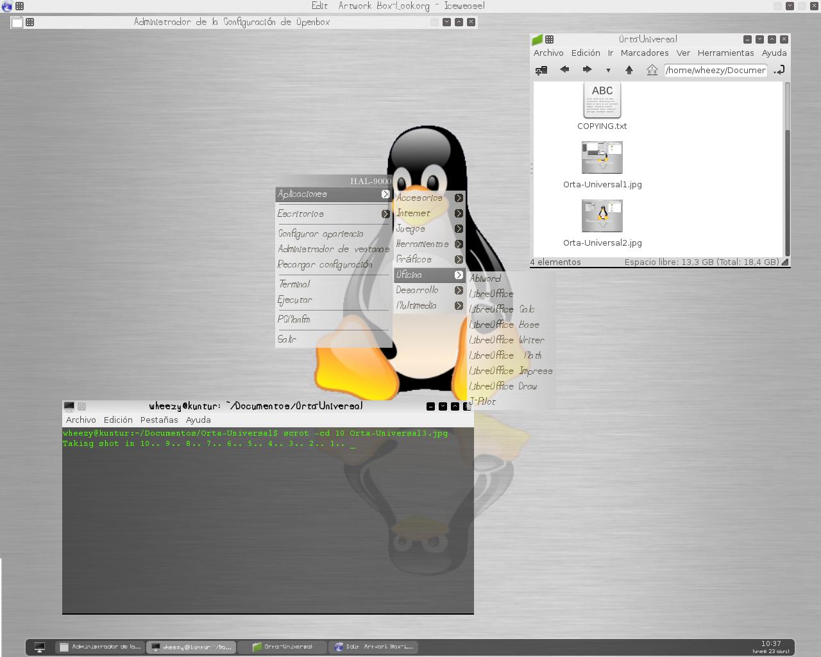Open the Marcadores menu in file manager
The image size is (821, 657).
[x=645, y=53]
